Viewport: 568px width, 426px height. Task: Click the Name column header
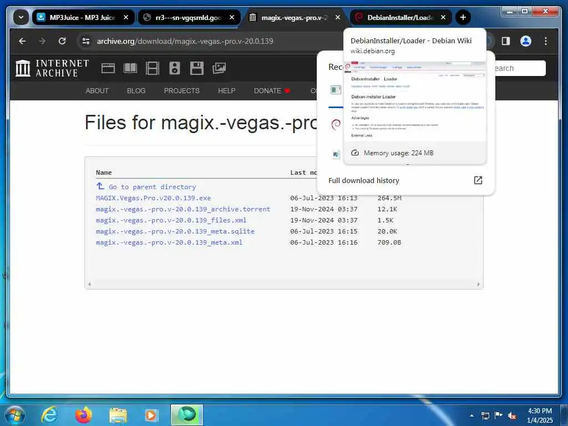(104, 173)
